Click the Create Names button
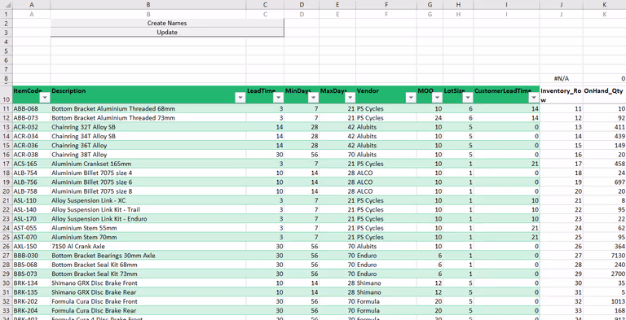Image resolution: width=626 pixels, height=320 pixels. 167,23
